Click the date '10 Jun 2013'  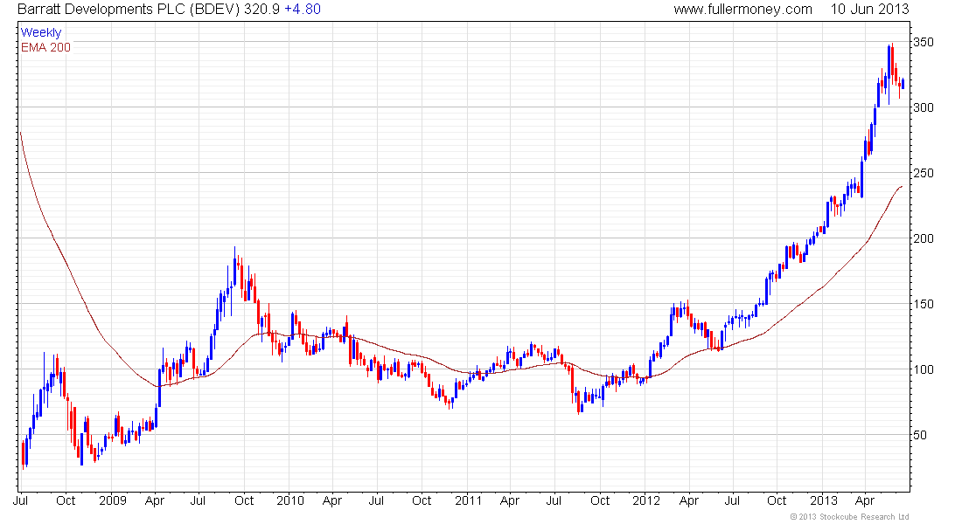(x=869, y=10)
